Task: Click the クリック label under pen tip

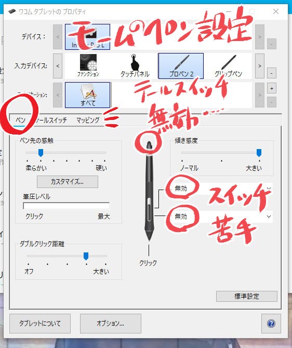Action: (x=148, y=263)
